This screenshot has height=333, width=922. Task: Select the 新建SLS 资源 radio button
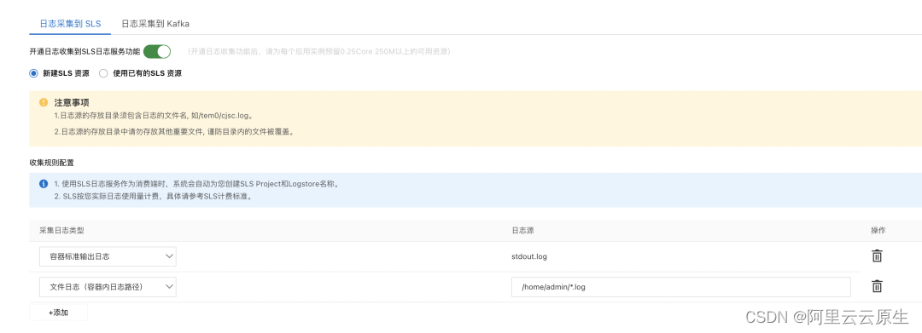click(x=33, y=73)
